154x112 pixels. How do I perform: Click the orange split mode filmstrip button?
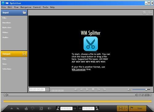(121, 108)
